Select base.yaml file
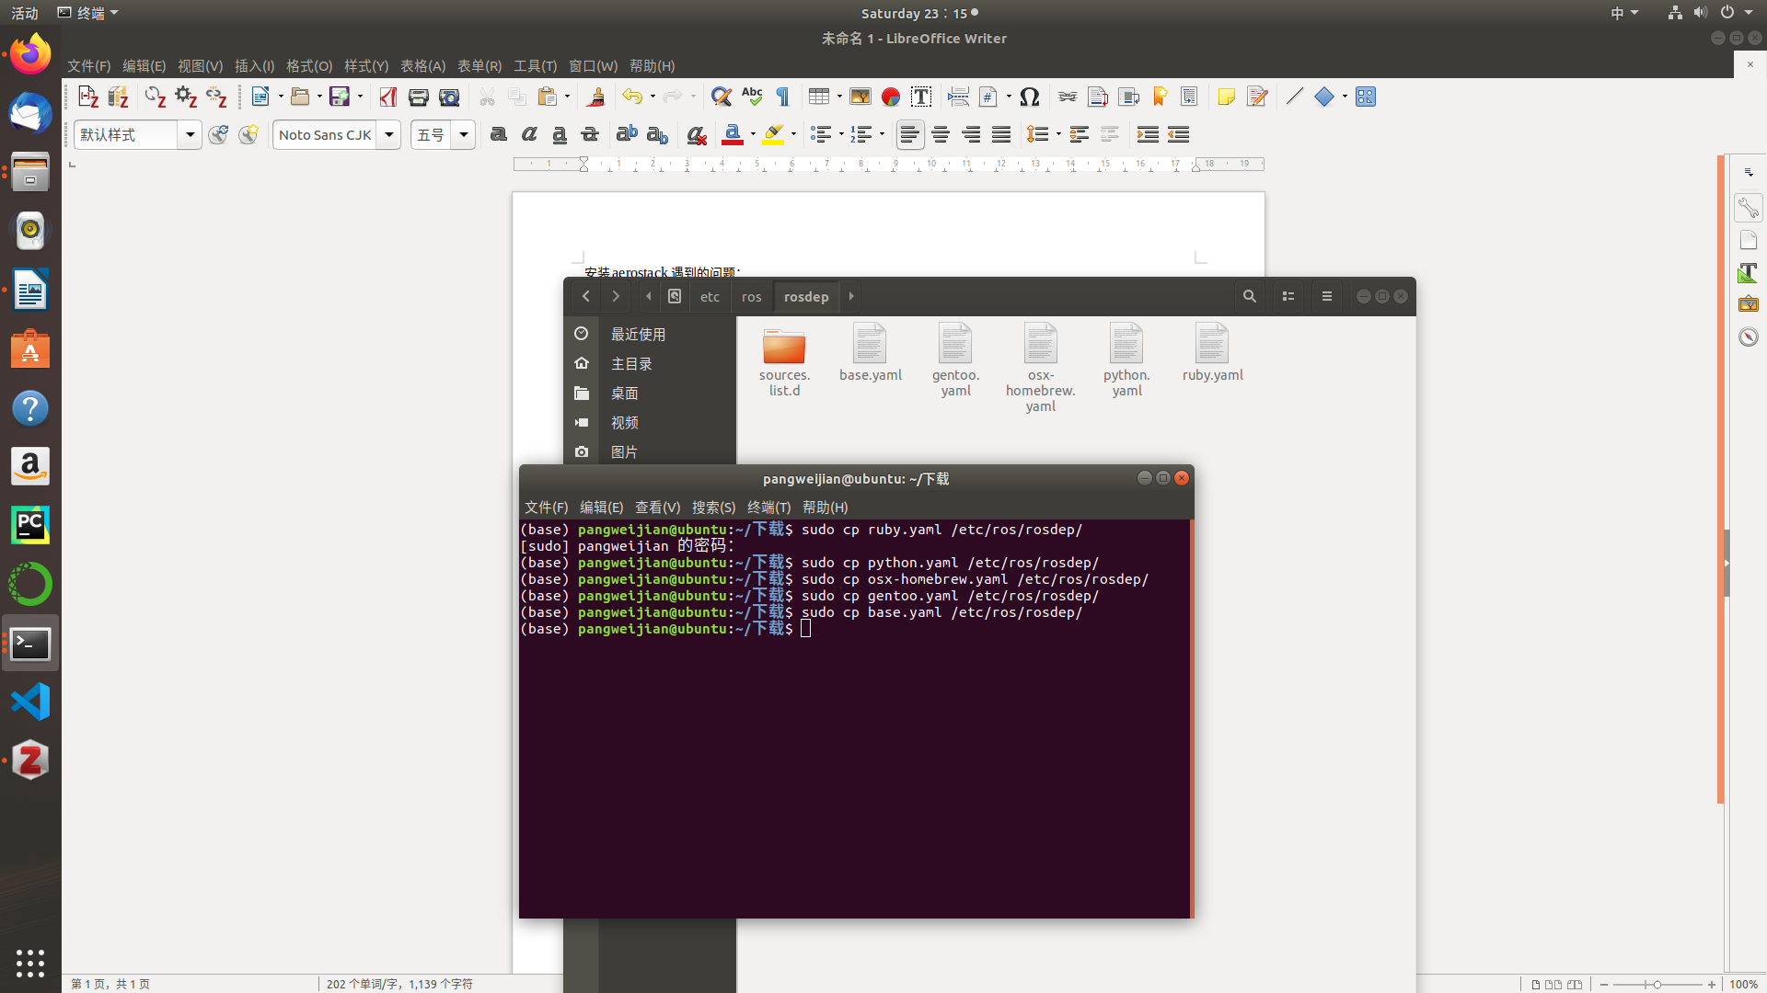 pyautogui.click(x=870, y=353)
